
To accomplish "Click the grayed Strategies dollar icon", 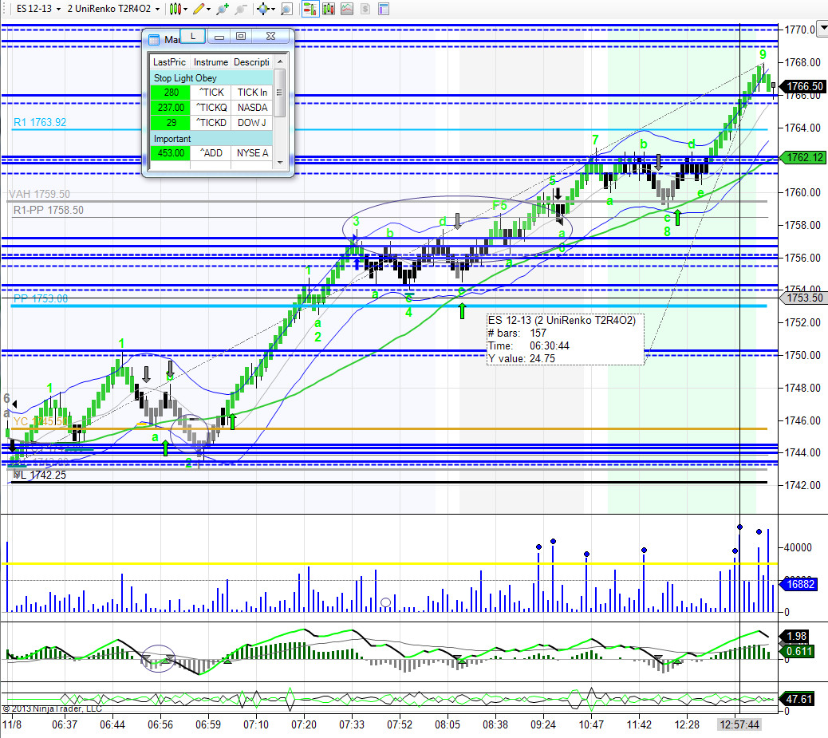I will (365, 9).
